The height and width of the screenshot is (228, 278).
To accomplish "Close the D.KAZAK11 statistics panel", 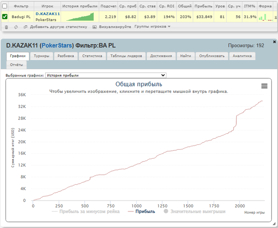I will point(274,41).
